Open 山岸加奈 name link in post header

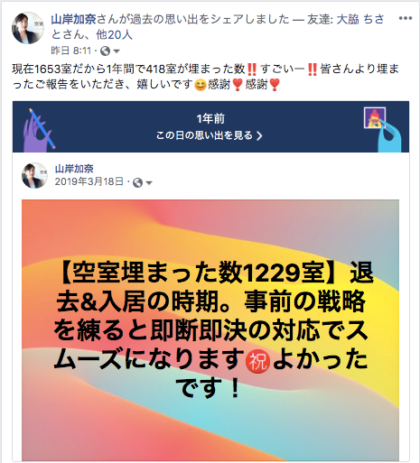click(73, 19)
